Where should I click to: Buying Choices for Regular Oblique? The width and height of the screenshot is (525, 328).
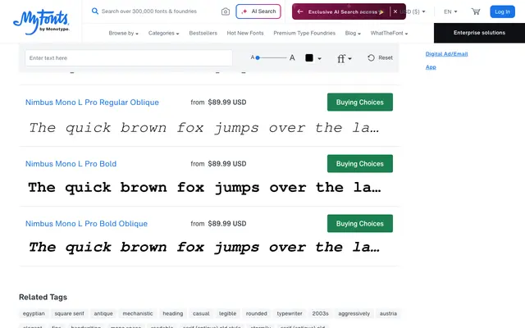click(360, 102)
